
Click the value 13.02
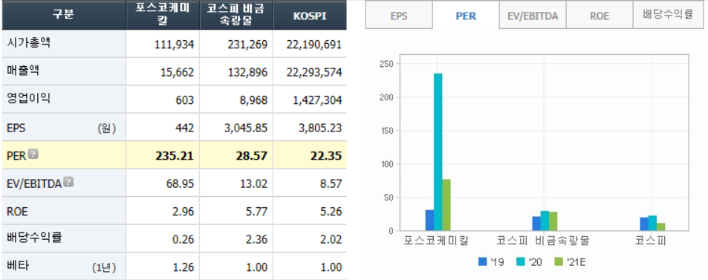tap(254, 183)
